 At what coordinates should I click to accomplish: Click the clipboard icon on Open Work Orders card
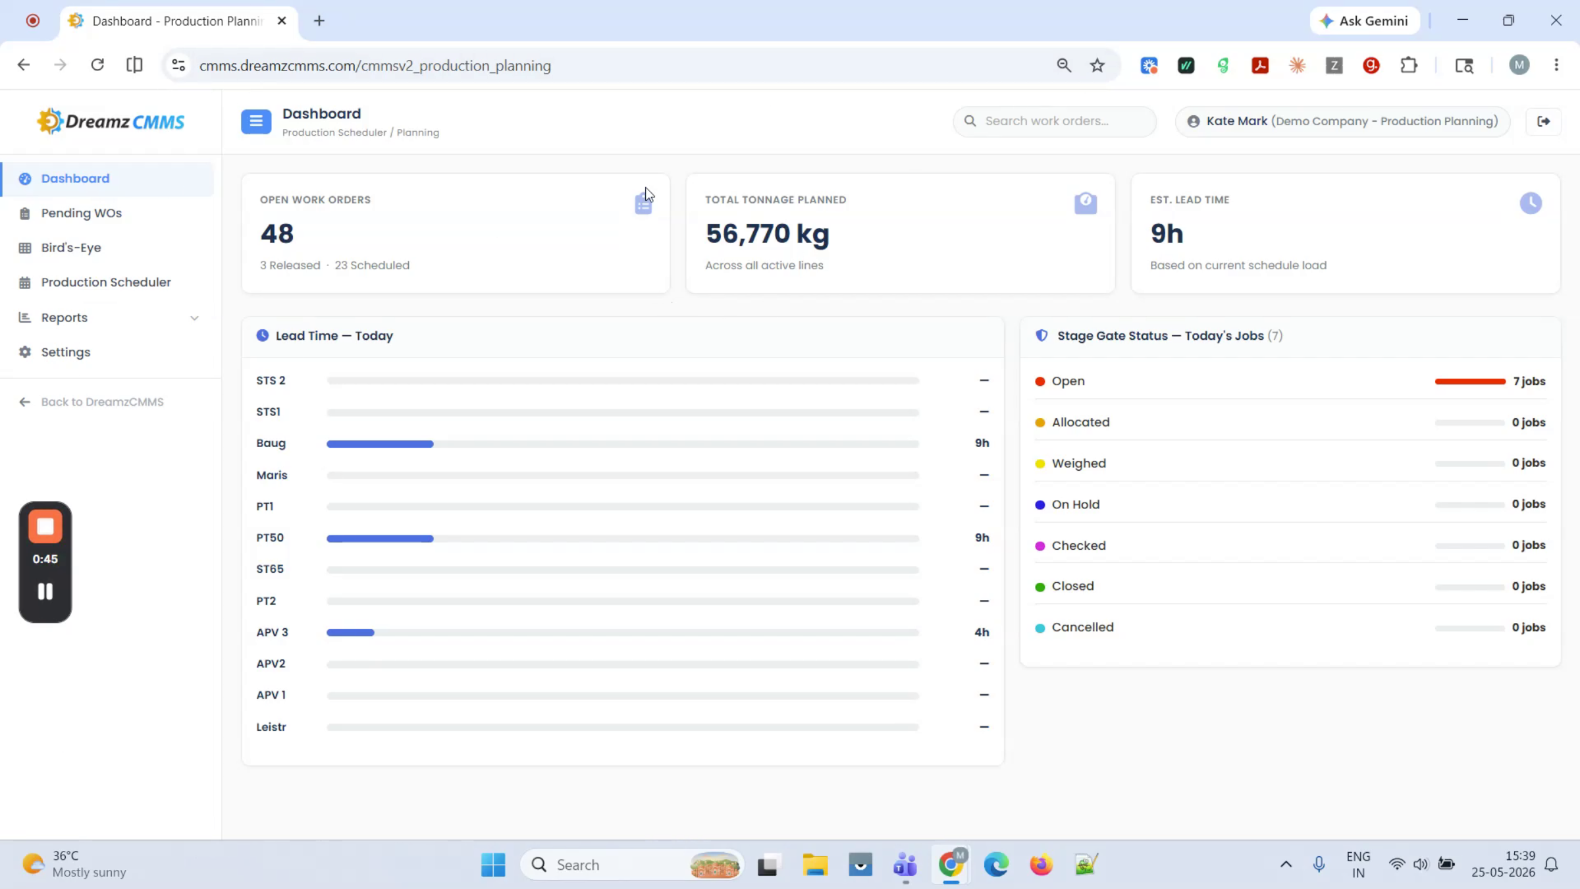pos(643,203)
